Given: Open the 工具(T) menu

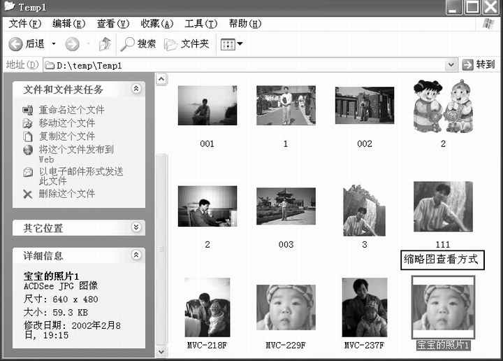Looking at the screenshot, I should coord(201,24).
